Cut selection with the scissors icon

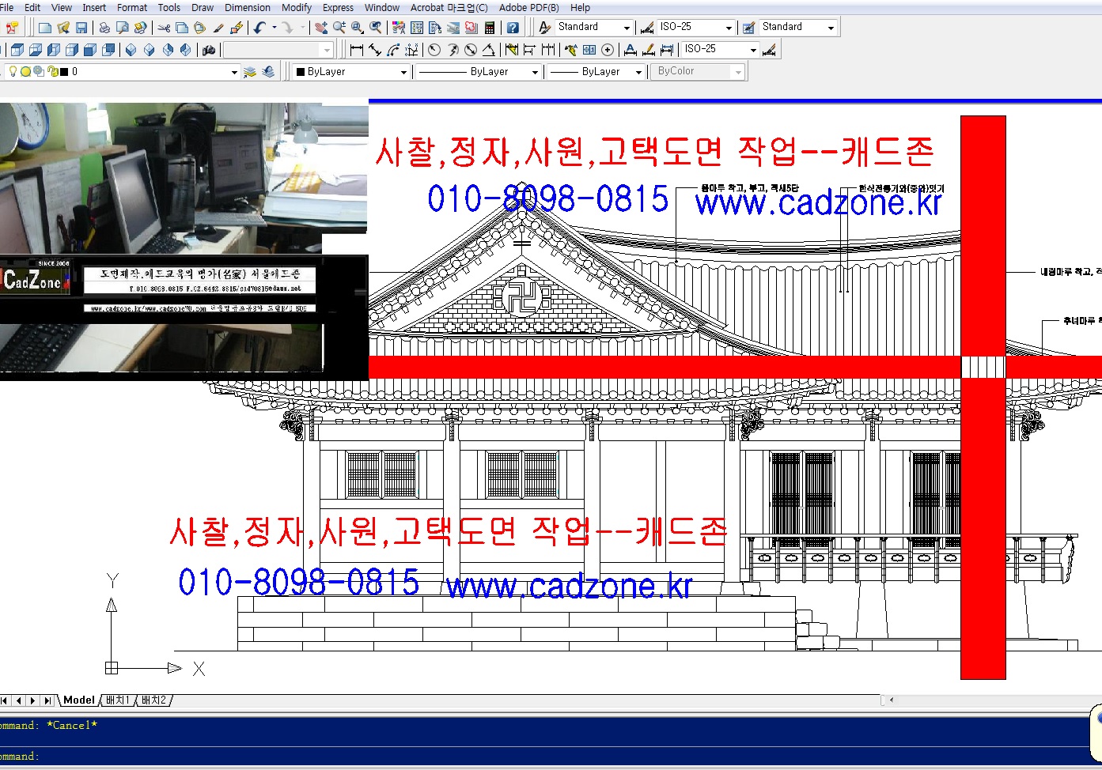163,28
